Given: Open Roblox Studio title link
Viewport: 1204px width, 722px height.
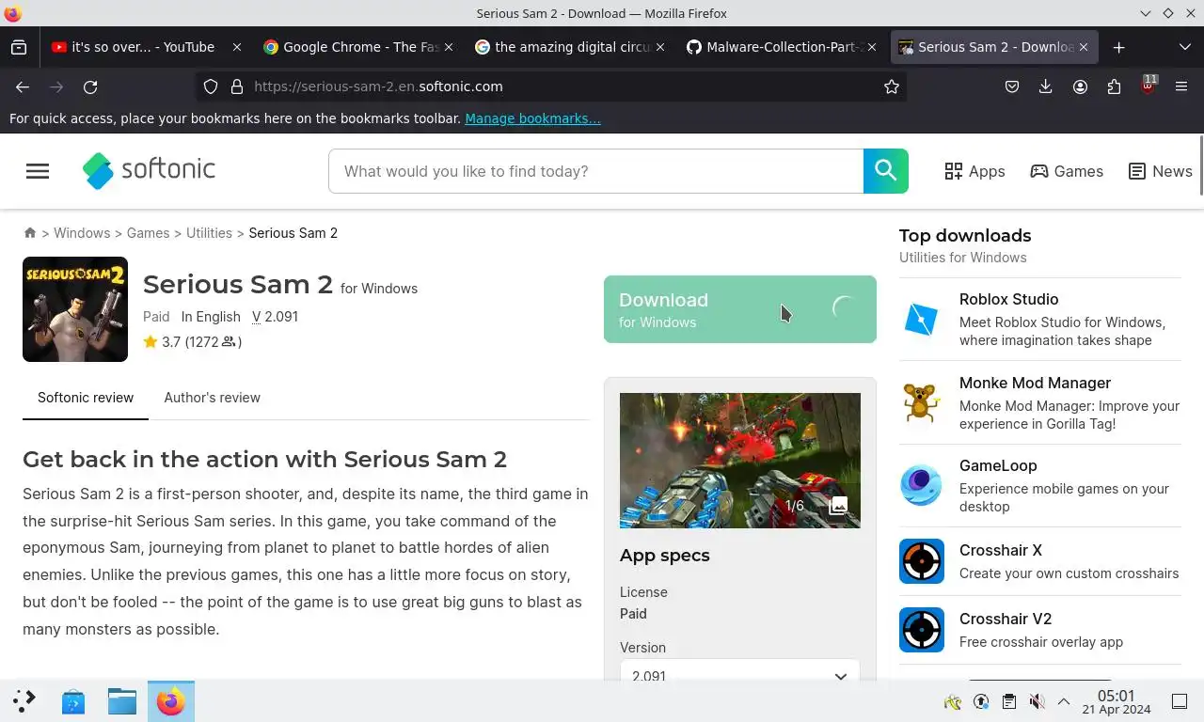Looking at the screenshot, I should coord(1008,299).
